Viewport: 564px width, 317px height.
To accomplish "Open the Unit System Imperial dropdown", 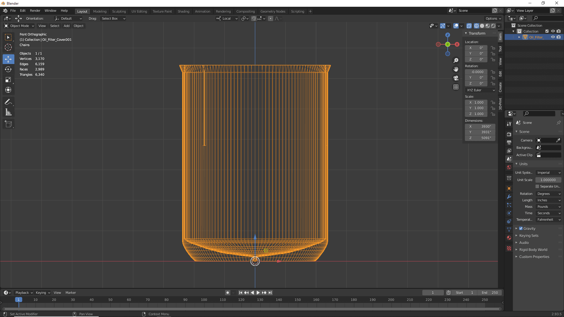I will click(548, 173).
